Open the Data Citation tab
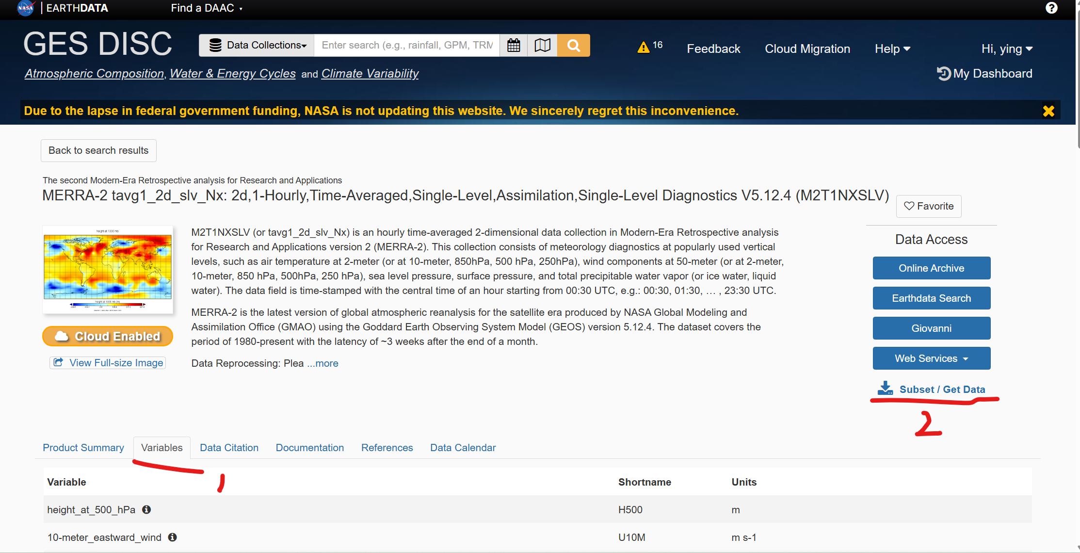The width and height of the screenshot is (1080, 553). pos(229,448)
